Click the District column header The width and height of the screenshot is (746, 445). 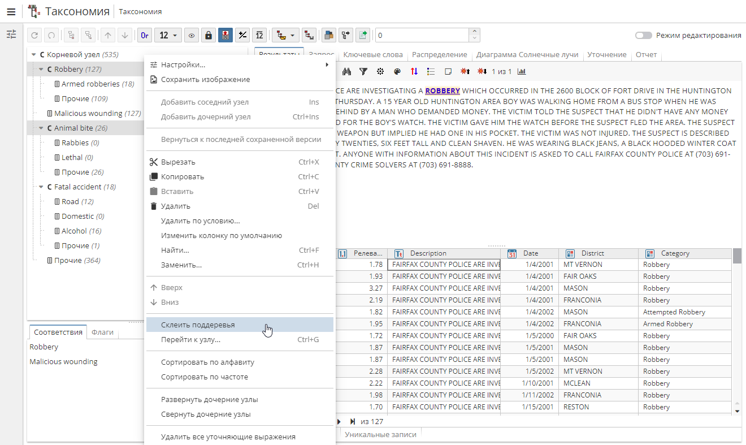598,254
